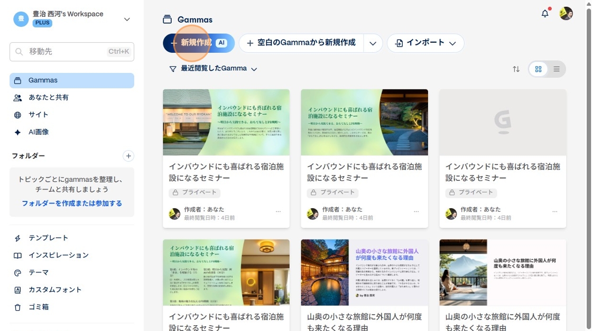Open more options on first seminar card
The image size is (592, 331).
[278, 212]
